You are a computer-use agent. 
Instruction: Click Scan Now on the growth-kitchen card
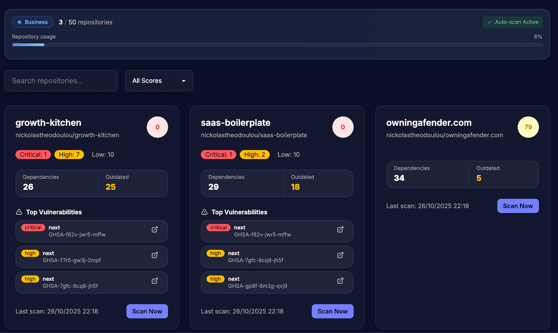(147, 311)
